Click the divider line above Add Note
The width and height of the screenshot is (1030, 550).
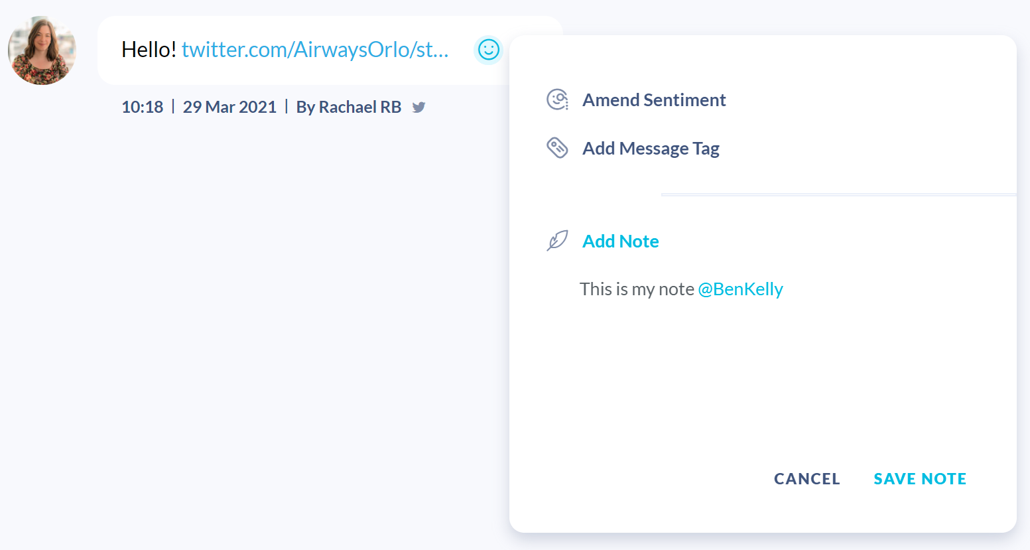[839, 195]
